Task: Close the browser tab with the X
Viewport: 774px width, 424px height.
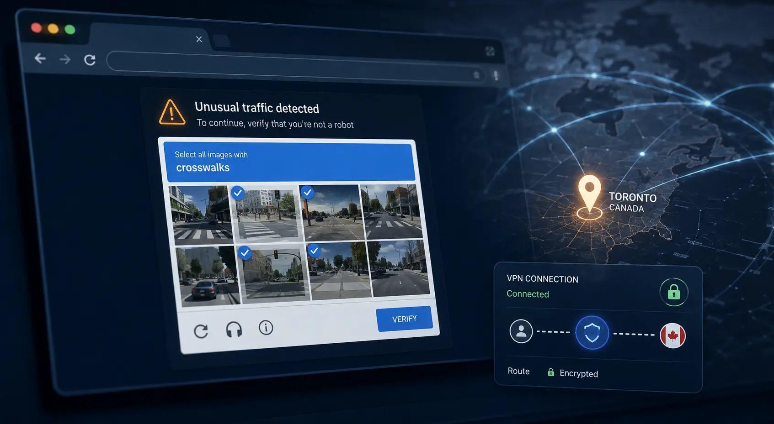Action: click(x=199, y=39)
